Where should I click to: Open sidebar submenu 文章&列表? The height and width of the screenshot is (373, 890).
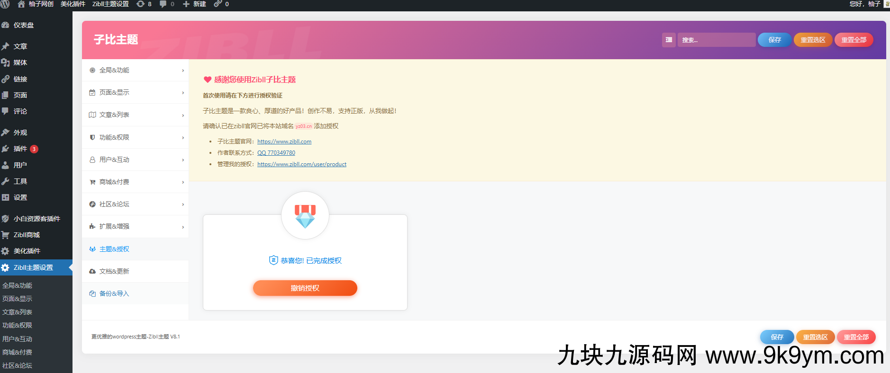coord(18,312)
